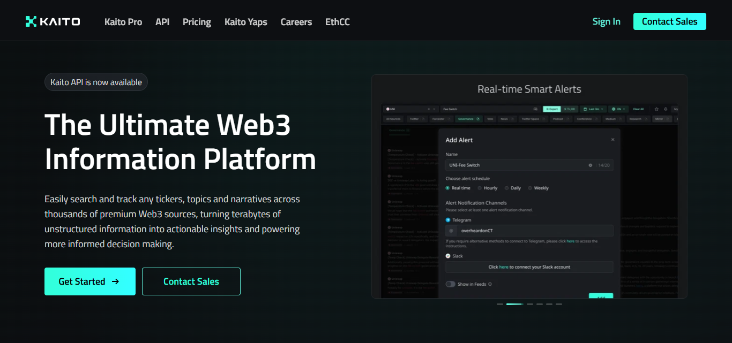Viewport: 732px width, 343px height.
Task: Open the Kaito Pro menu item
Action: 123,22
